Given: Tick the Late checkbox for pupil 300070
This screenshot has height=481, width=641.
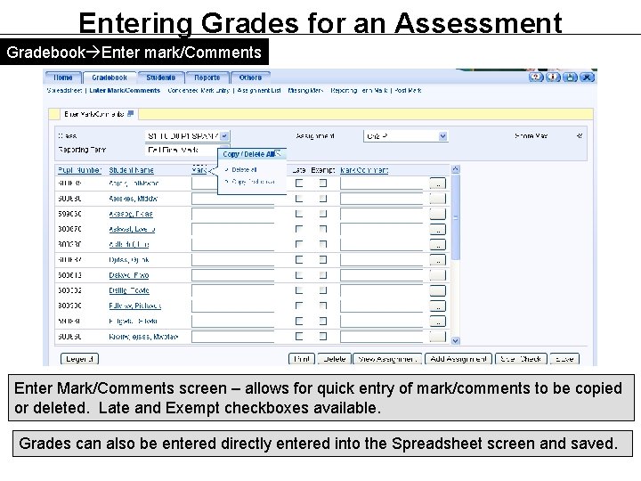Looking at the screenshot, I should [299, 229].
